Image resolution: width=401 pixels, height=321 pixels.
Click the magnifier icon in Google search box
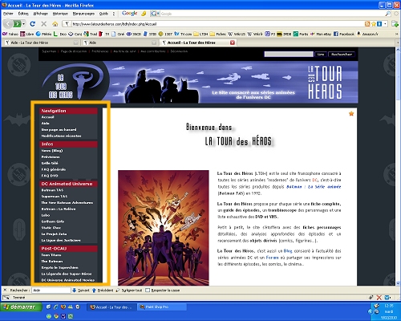point(387,14)
